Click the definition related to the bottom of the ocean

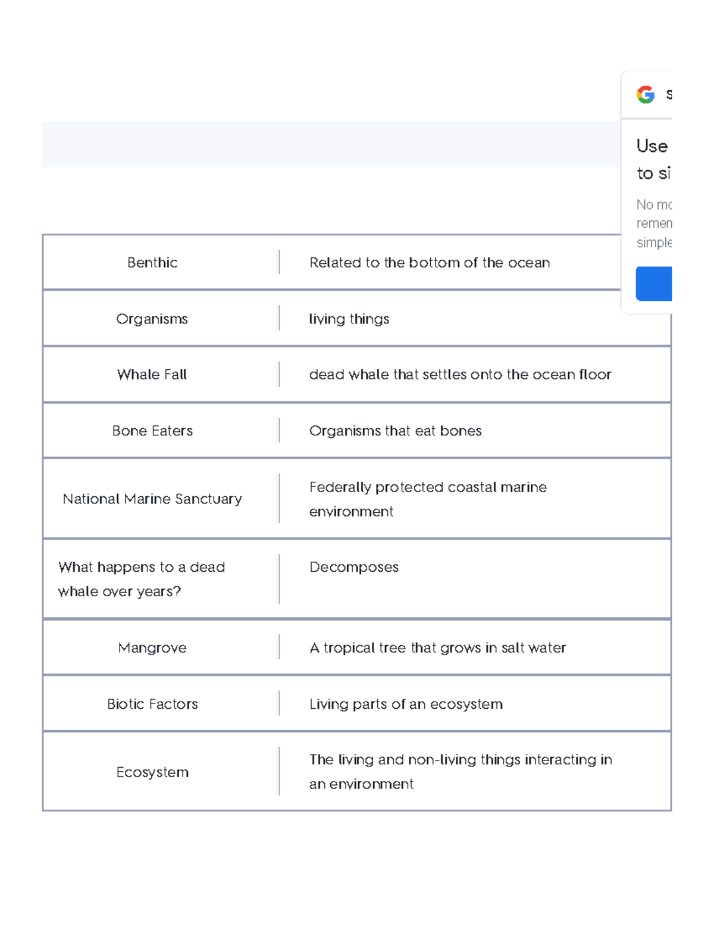(429, 262)
